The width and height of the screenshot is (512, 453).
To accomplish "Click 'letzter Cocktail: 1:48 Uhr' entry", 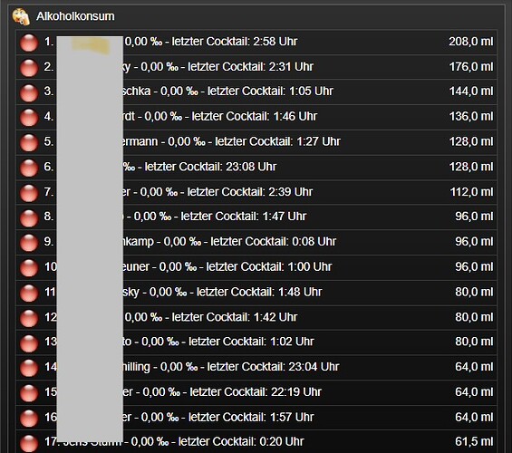I will [259, 292].
